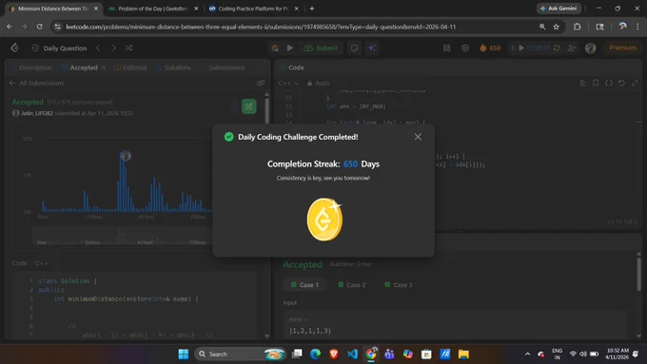Format code with the align-lines icon
Viewport: 647px width, 364px height.
582,83
